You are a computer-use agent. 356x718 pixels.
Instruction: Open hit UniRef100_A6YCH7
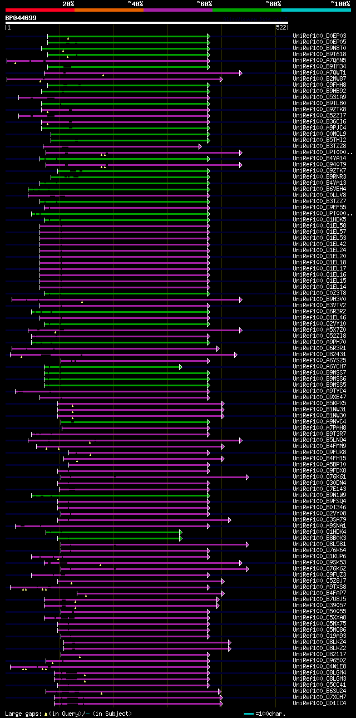point(319,367)
